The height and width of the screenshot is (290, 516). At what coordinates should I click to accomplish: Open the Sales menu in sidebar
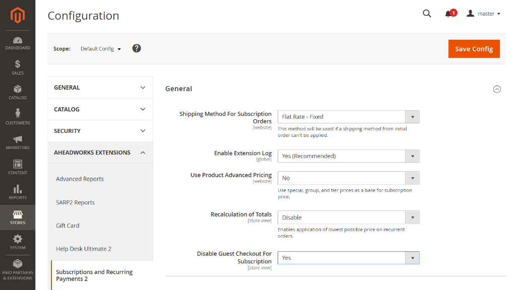tap(18, 68)
